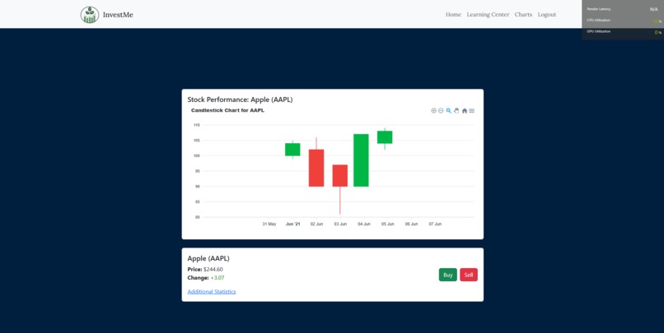The height and width of the screenshot is (333, 664).
Task: Click Stock Performance: Apple (AAPL) heading
Action: coord(240,99)
